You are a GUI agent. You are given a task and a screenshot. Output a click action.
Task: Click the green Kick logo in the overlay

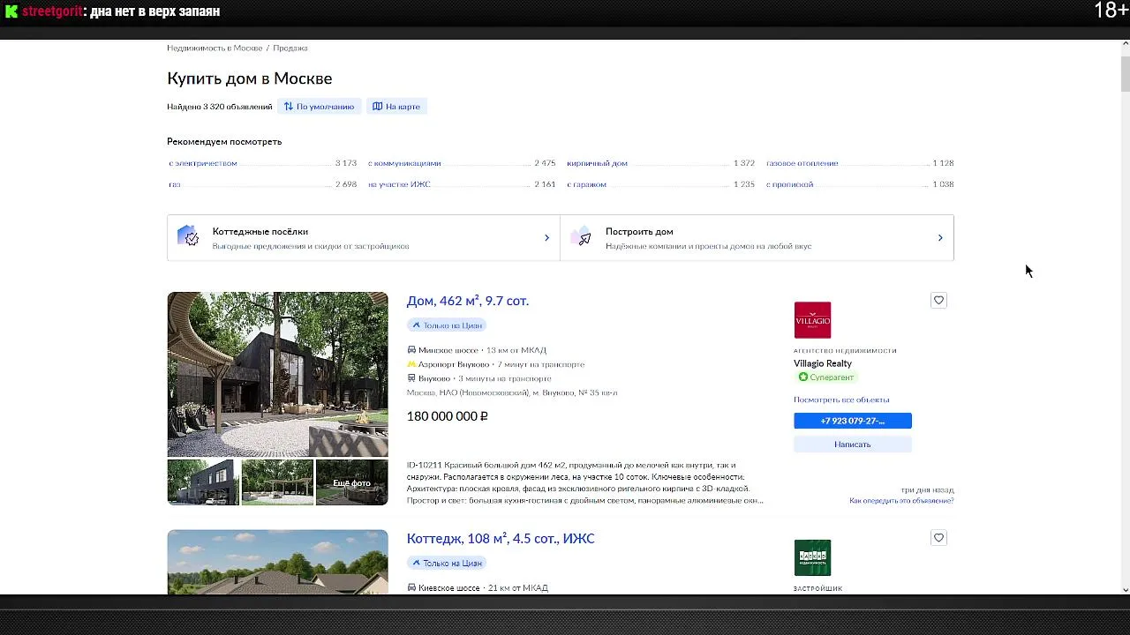click(x=11, y=11)
